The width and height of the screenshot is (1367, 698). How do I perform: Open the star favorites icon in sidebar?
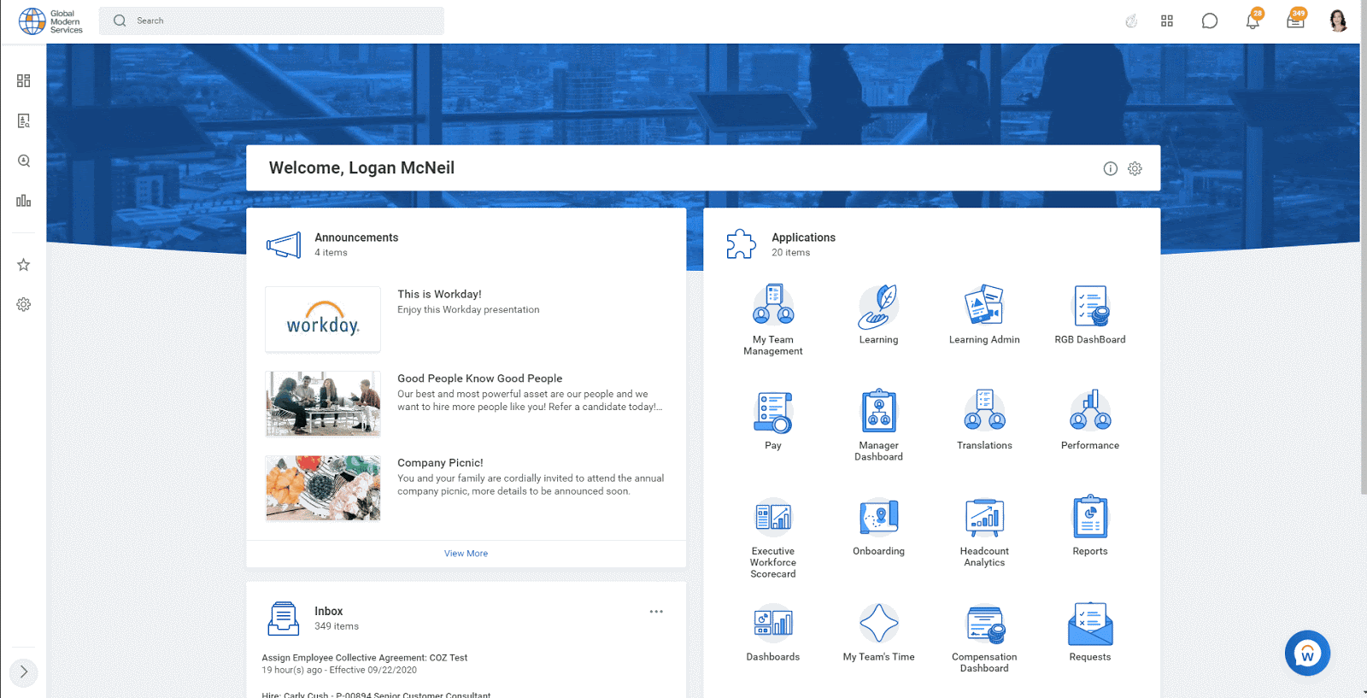[x=24, y=265]
